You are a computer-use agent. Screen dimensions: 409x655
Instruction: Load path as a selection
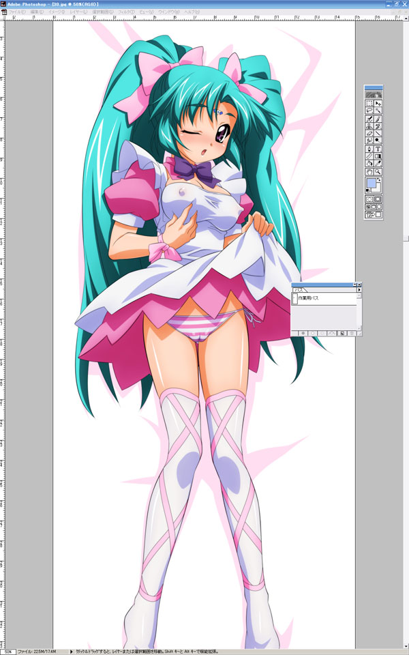(x=322, y=334)
